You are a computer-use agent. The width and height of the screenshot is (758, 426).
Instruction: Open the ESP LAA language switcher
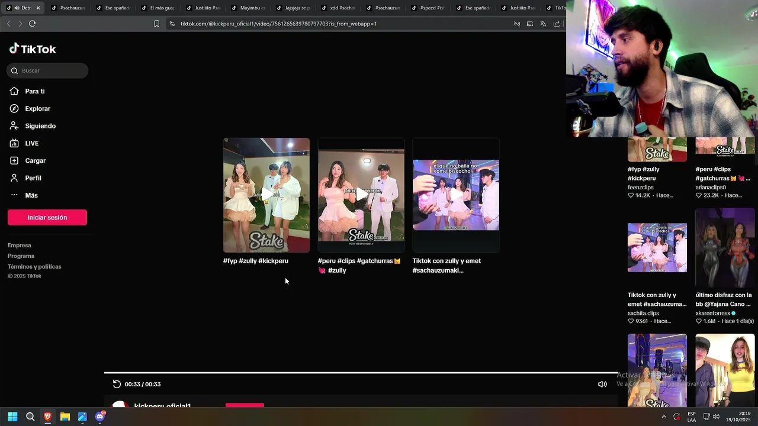691,417
